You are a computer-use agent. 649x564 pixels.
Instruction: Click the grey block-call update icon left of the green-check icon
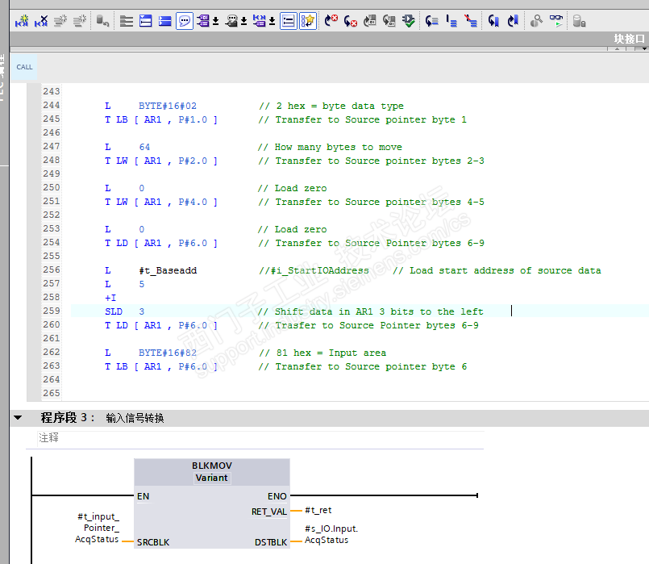coord(389,21)
